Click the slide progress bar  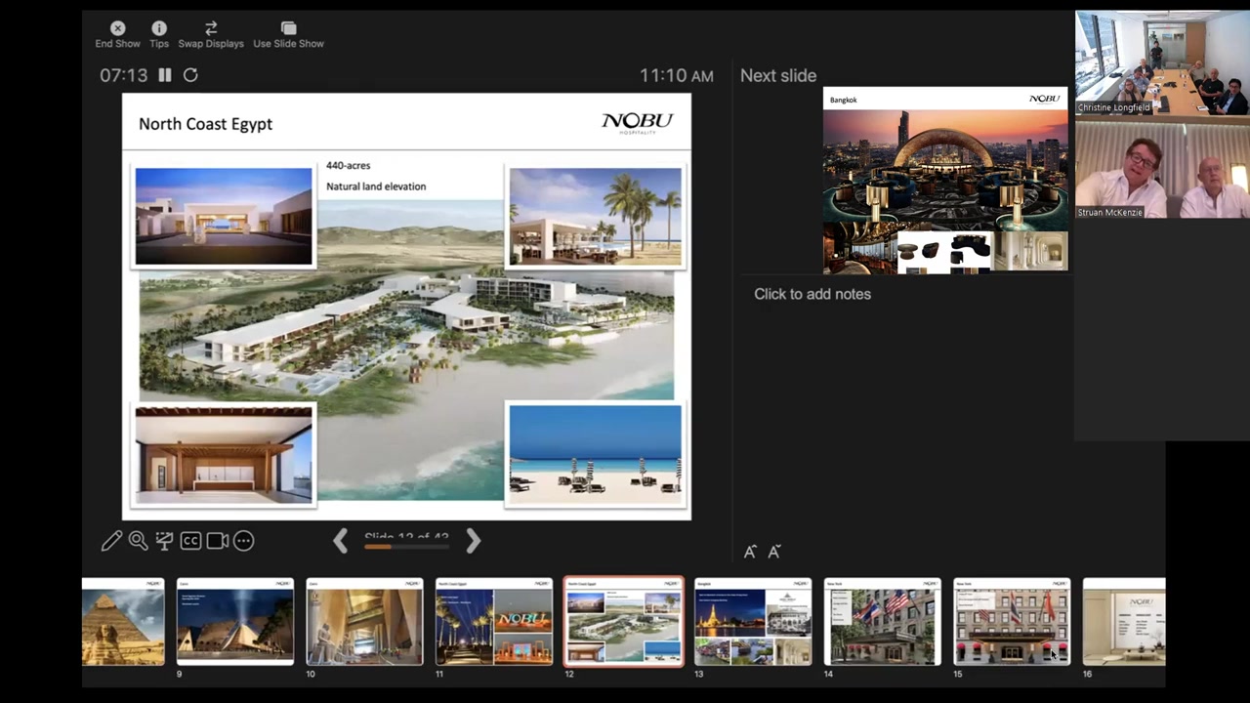406,547
